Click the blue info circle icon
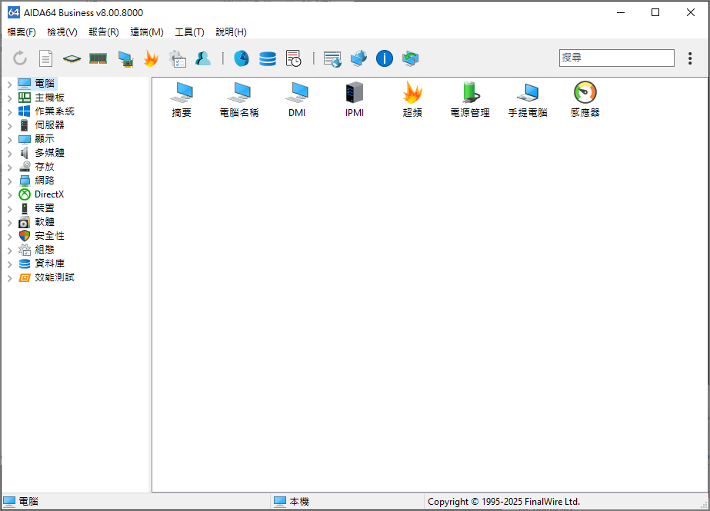Viewport: 710px width, 511px height. [384, 58]
